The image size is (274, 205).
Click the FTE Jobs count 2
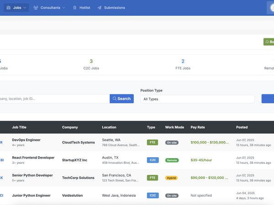click(x=183, y=61)
